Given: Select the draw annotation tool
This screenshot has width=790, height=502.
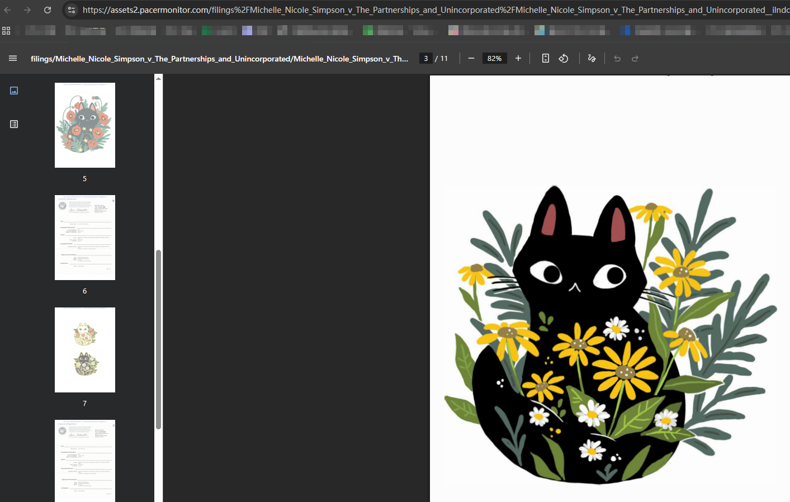Looking at the screenshot, I should click(592, 58).
